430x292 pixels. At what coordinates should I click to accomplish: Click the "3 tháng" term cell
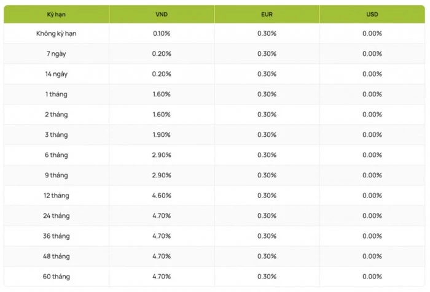(x=57, y=134)
